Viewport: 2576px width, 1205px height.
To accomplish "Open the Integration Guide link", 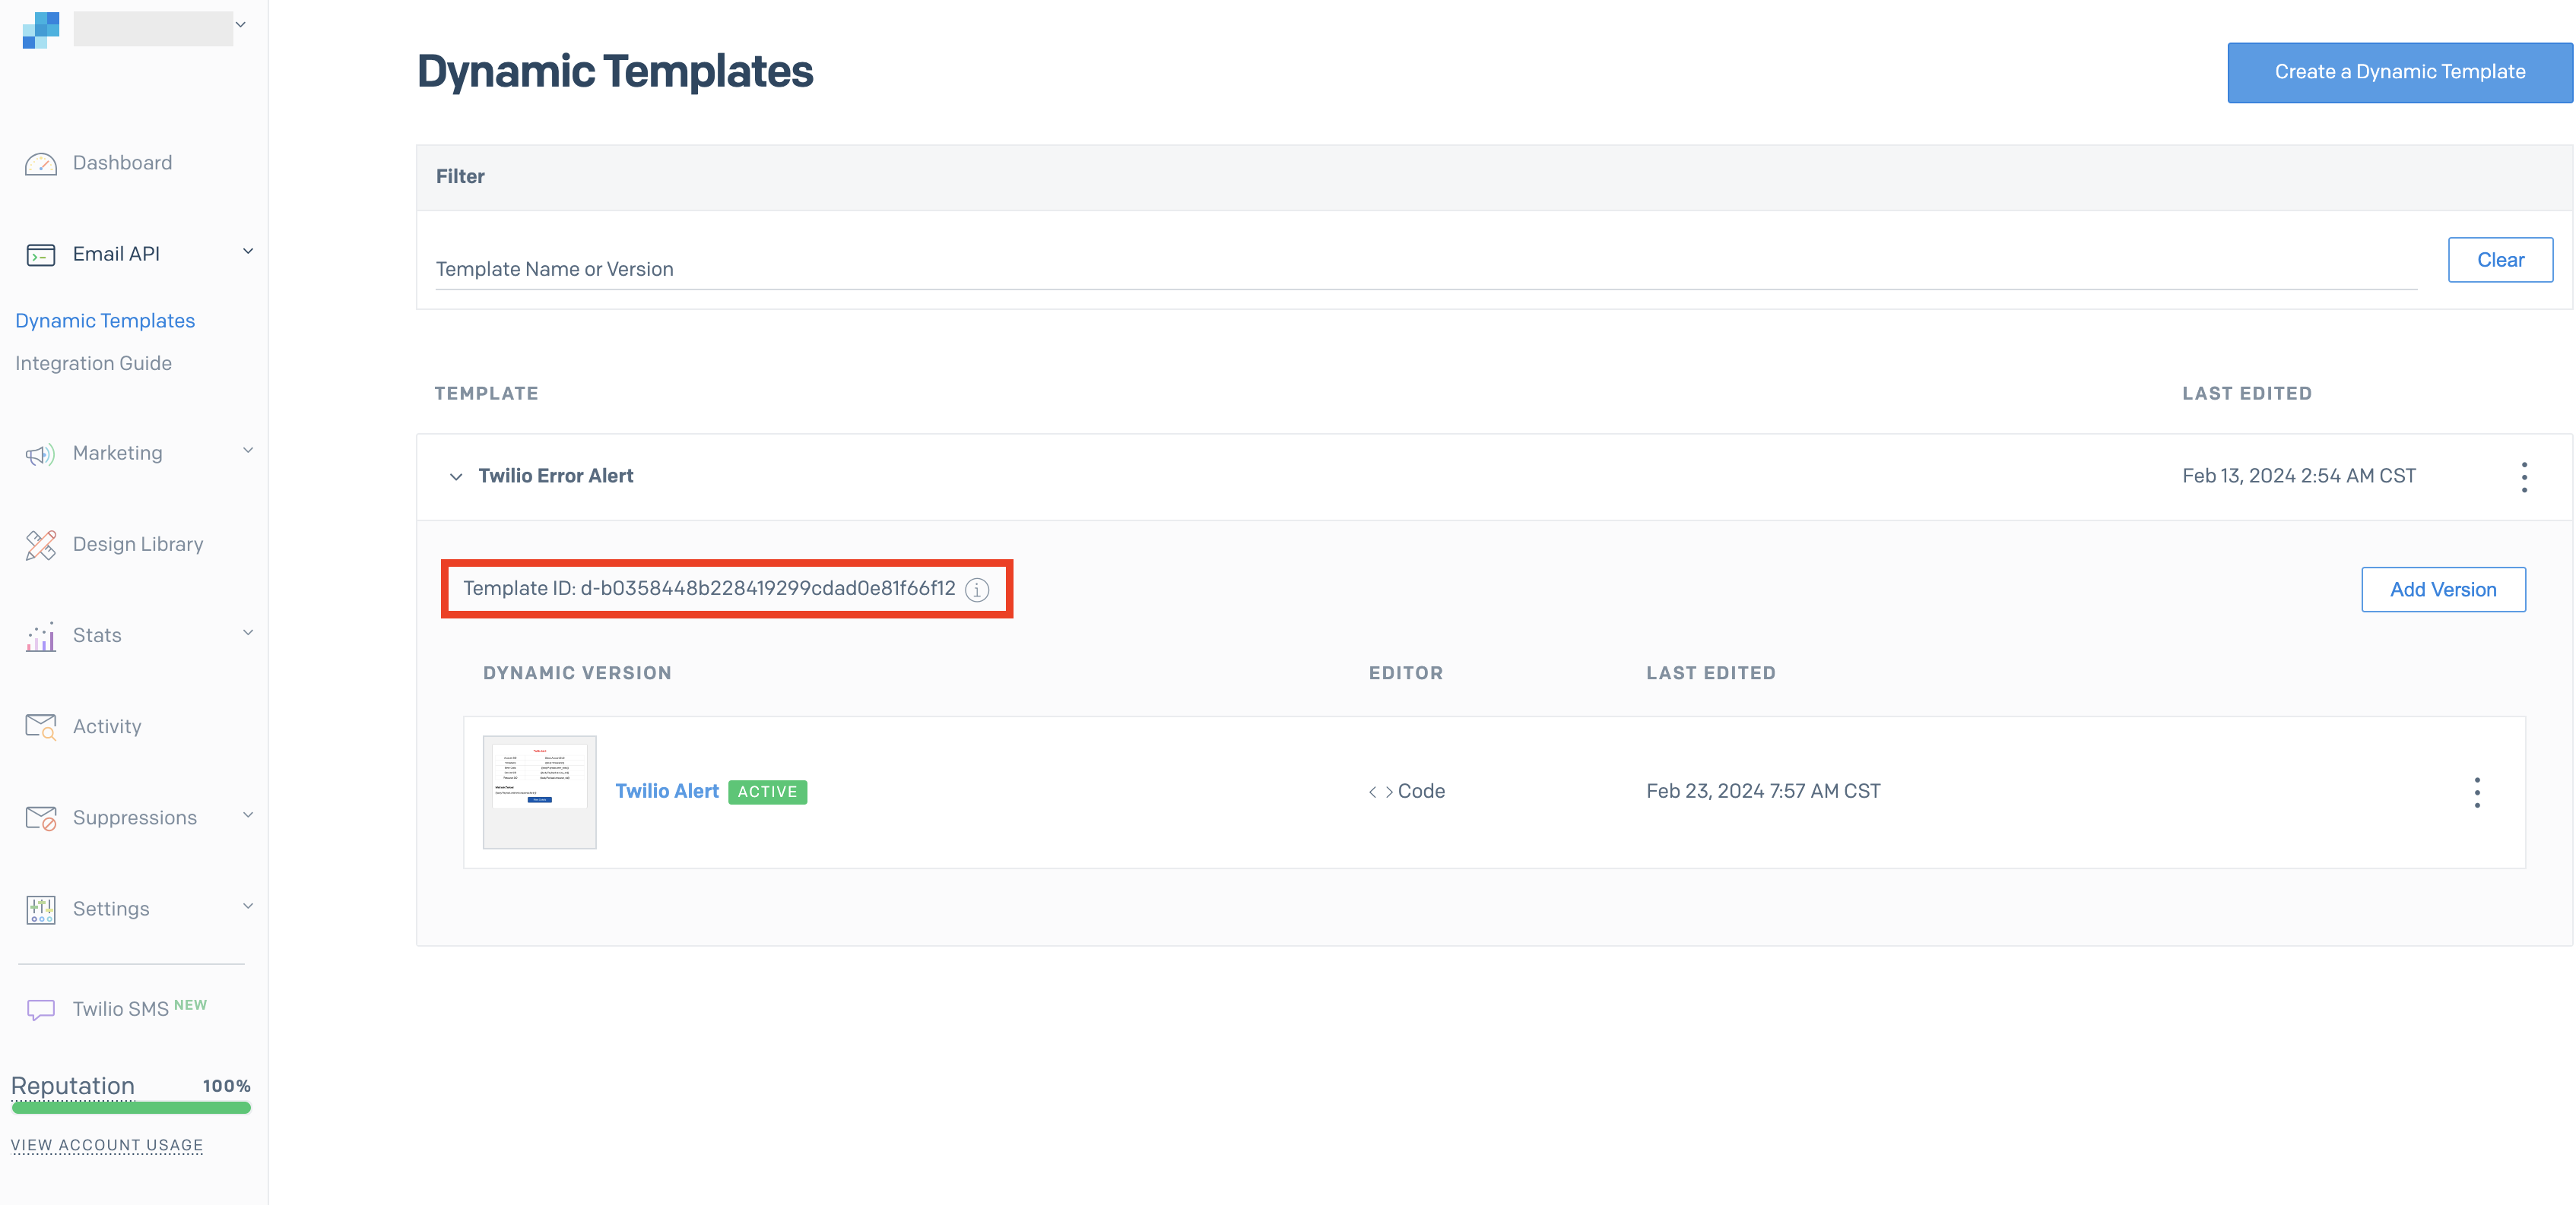I will [x=94, y=363].
